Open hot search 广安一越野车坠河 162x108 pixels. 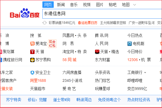[x=141, y=23]
